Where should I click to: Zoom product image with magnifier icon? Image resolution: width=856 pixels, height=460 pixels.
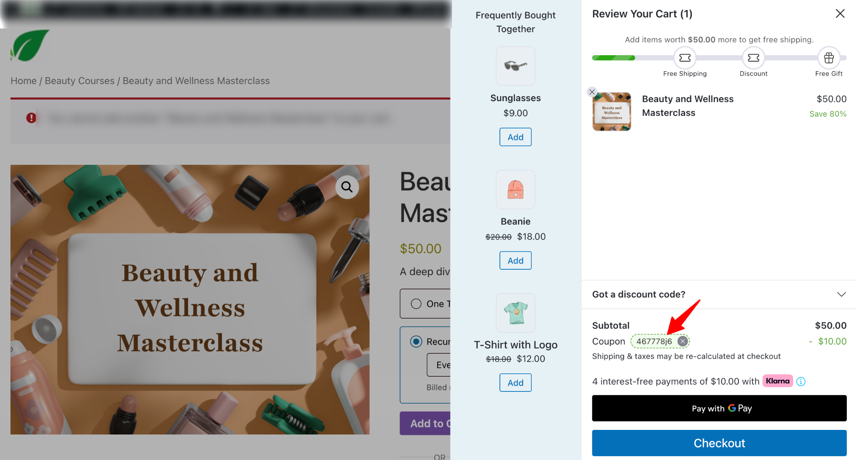(347, 187)
